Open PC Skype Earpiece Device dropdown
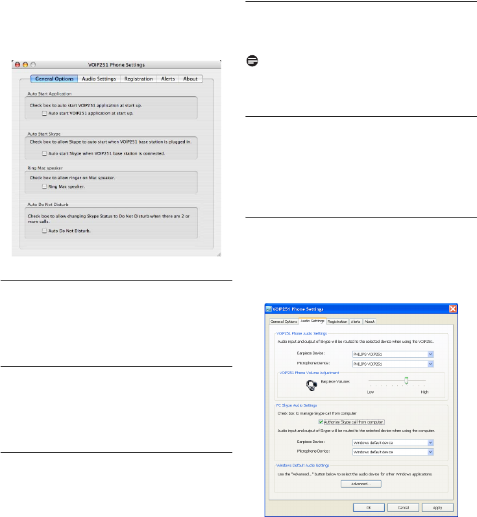 (x=393, y=443)
